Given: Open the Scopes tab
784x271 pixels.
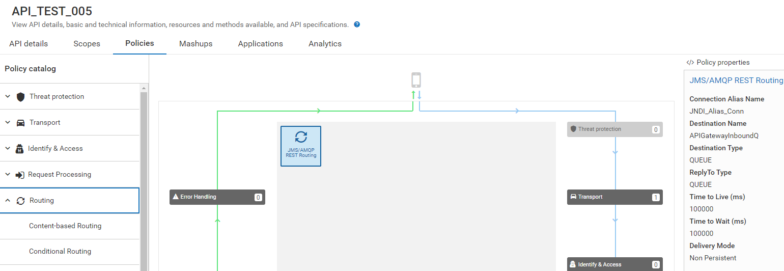Looking at the screenshot, I should click(x=87, y=44).
